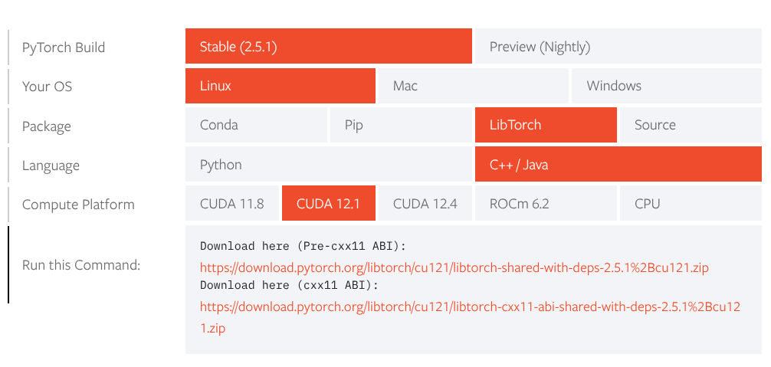Image resolution: width=771 pixels, height=367 pixels.
Task: Switch language to Python
Action: coord(329,164)
